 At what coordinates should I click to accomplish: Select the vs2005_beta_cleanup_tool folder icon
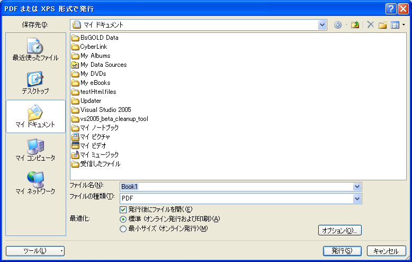click(x=75, y=119)
